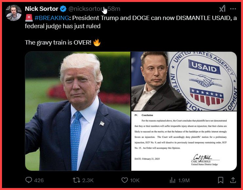The height and width of the screenshot is (190, 243).
Task: Open the @nicksortor handle link
Action: click(84, 9)
